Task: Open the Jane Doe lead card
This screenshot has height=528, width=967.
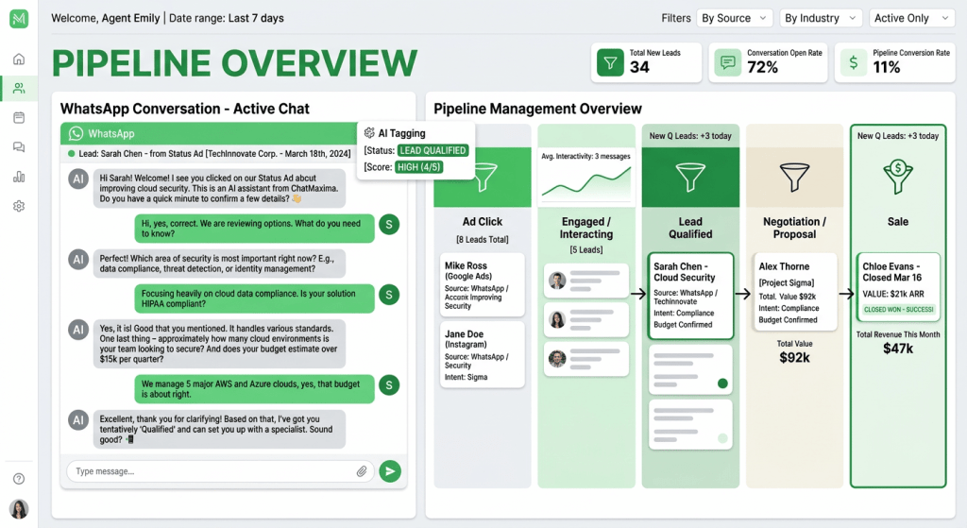Action: point(482,355)
